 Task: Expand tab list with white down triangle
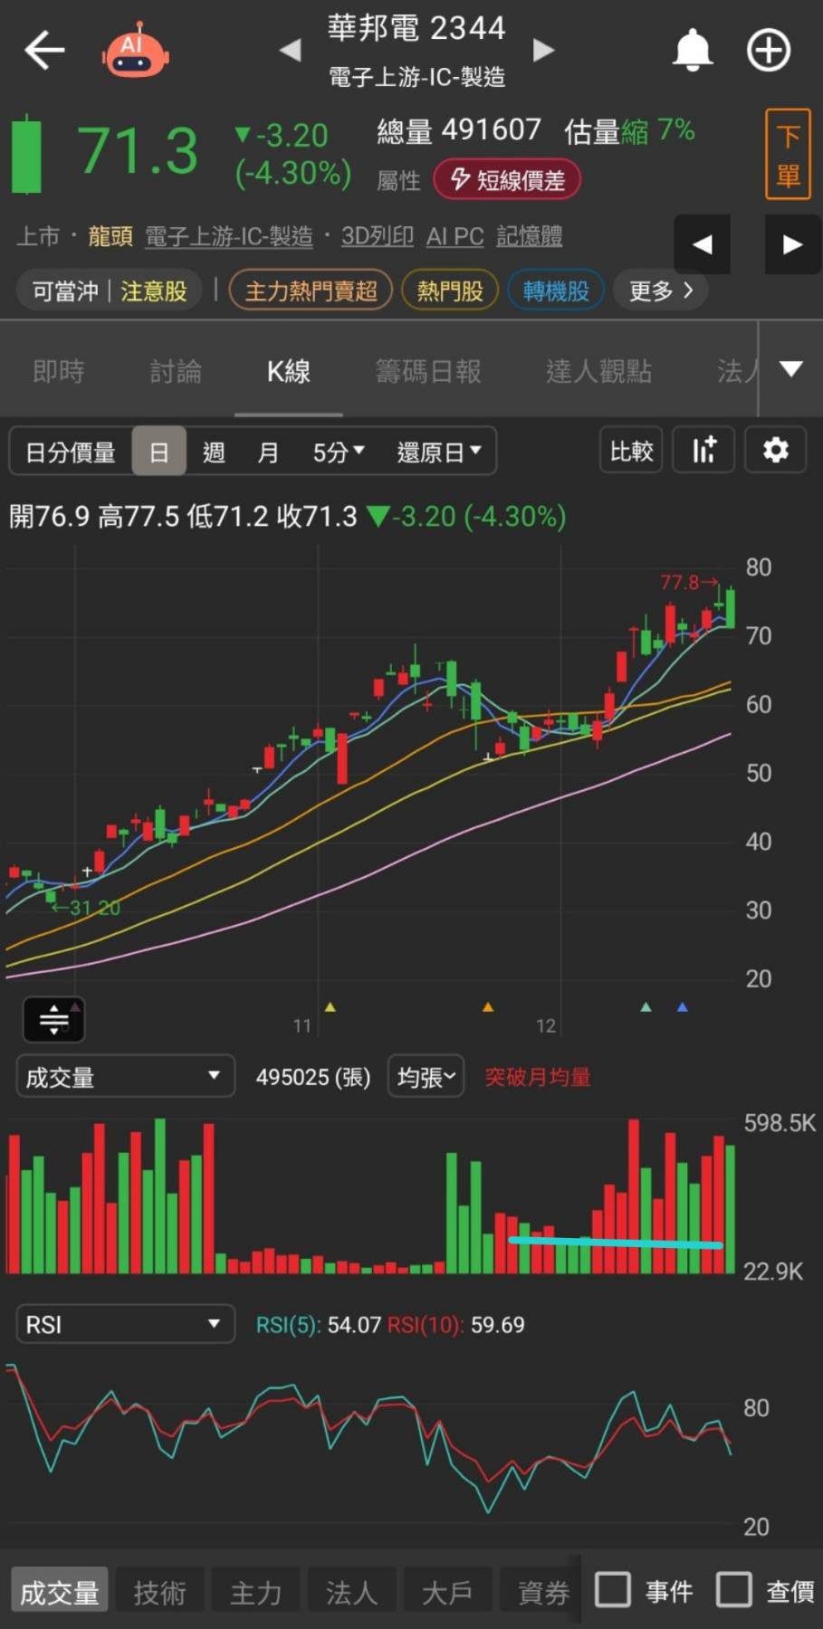[x=791, y=368]
